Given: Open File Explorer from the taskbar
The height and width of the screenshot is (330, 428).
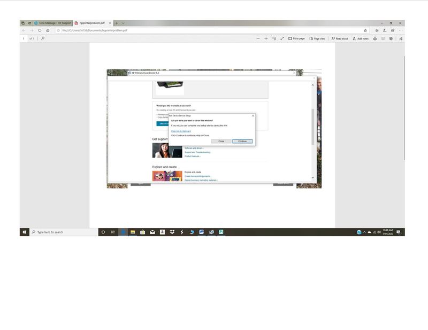Looking at the screenshot, I should click(x=133, y=232).
